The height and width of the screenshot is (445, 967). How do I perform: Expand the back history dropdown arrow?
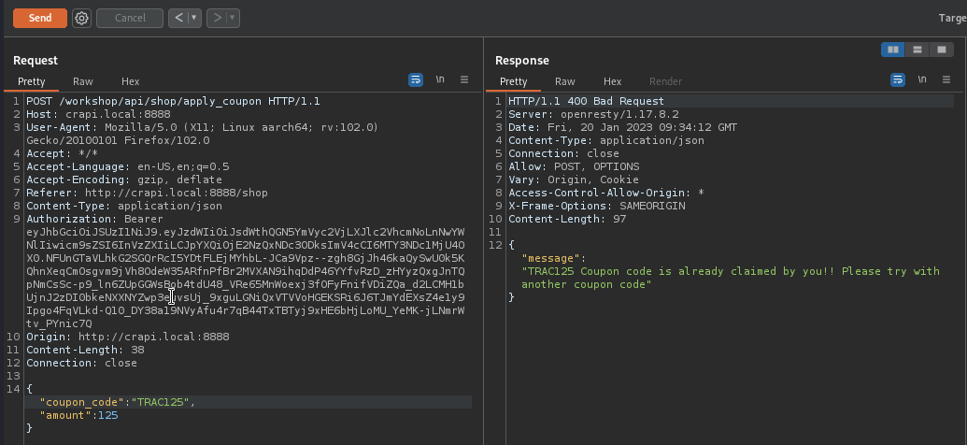click(x=194, y=18)
